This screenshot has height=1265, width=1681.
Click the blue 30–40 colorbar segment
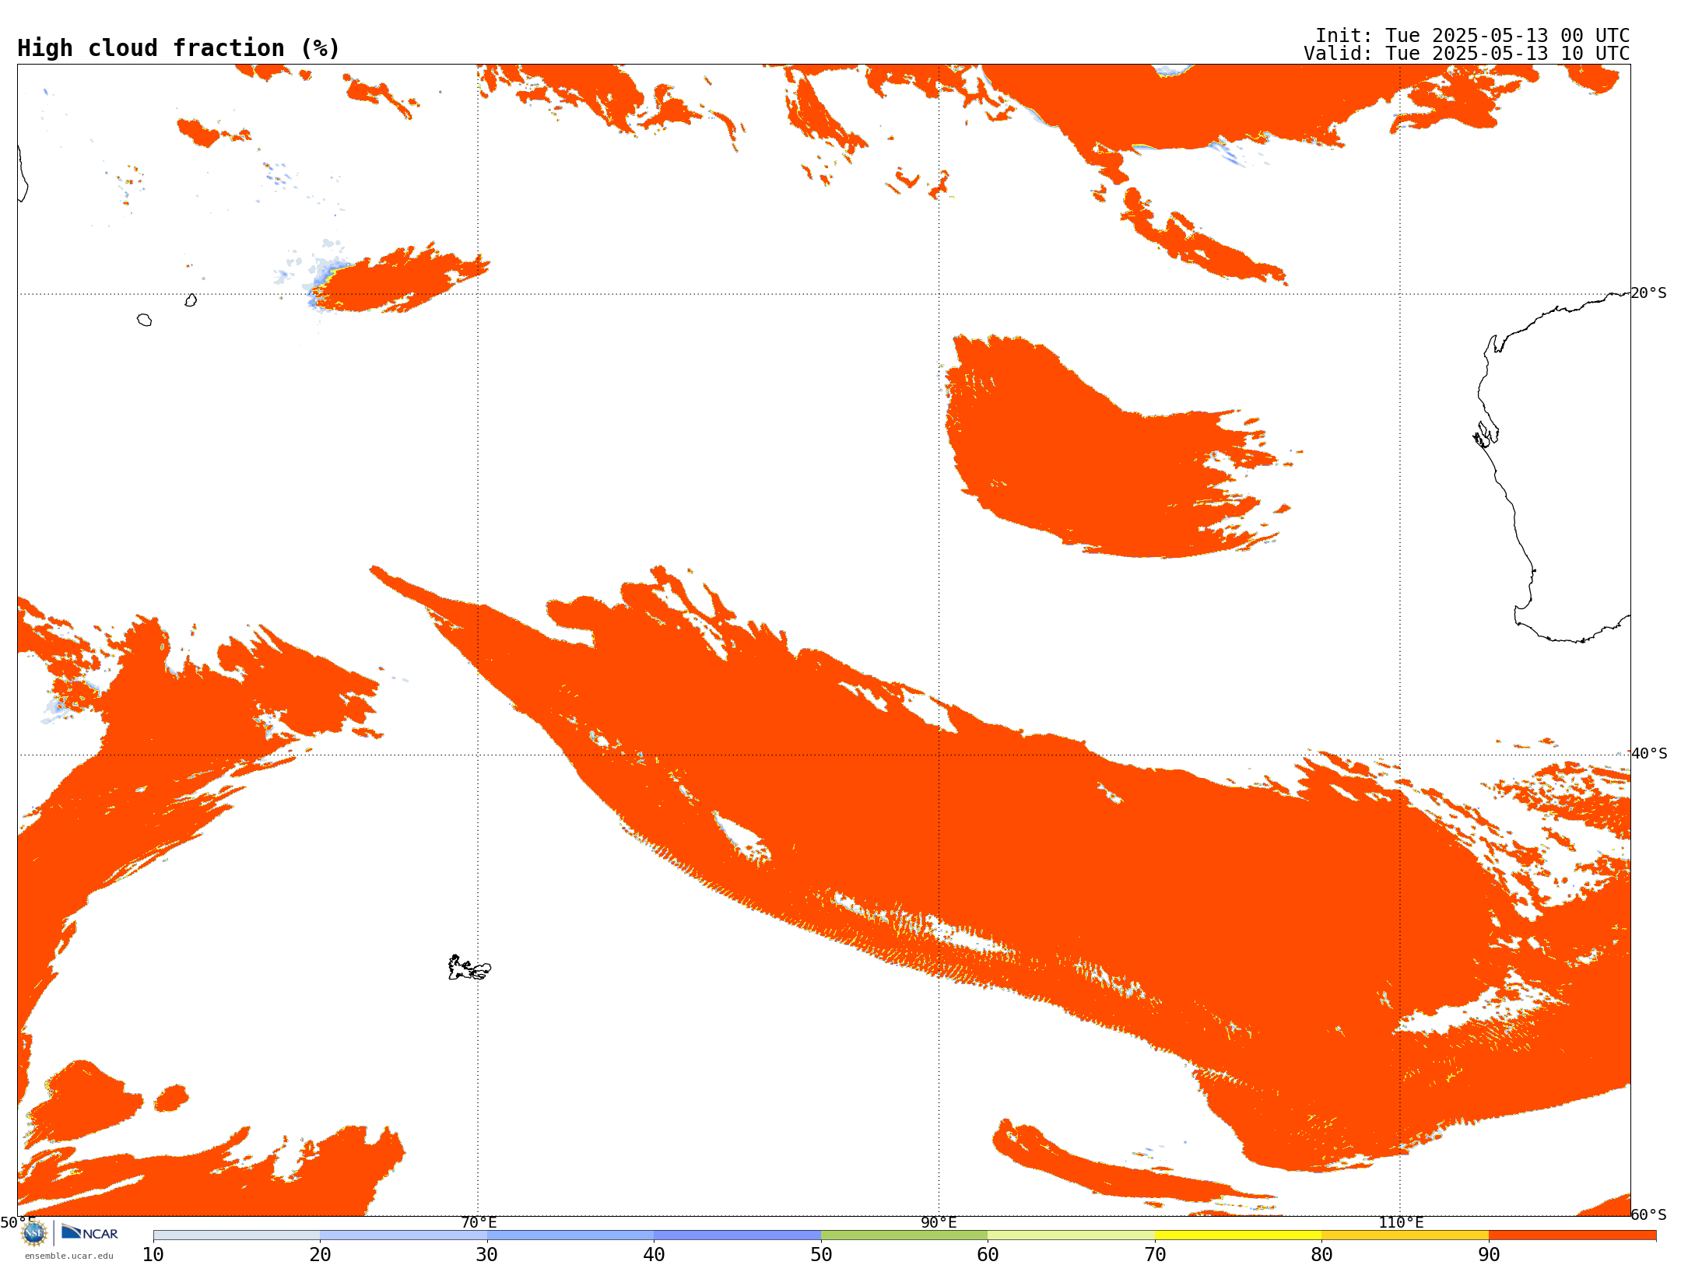[570, 1235]
